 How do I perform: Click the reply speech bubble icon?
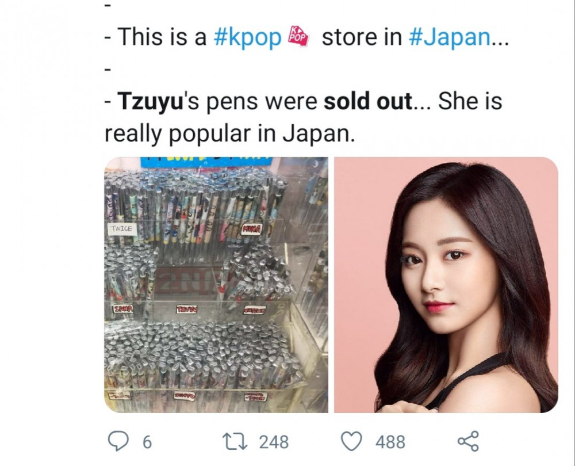click(117, 441)
